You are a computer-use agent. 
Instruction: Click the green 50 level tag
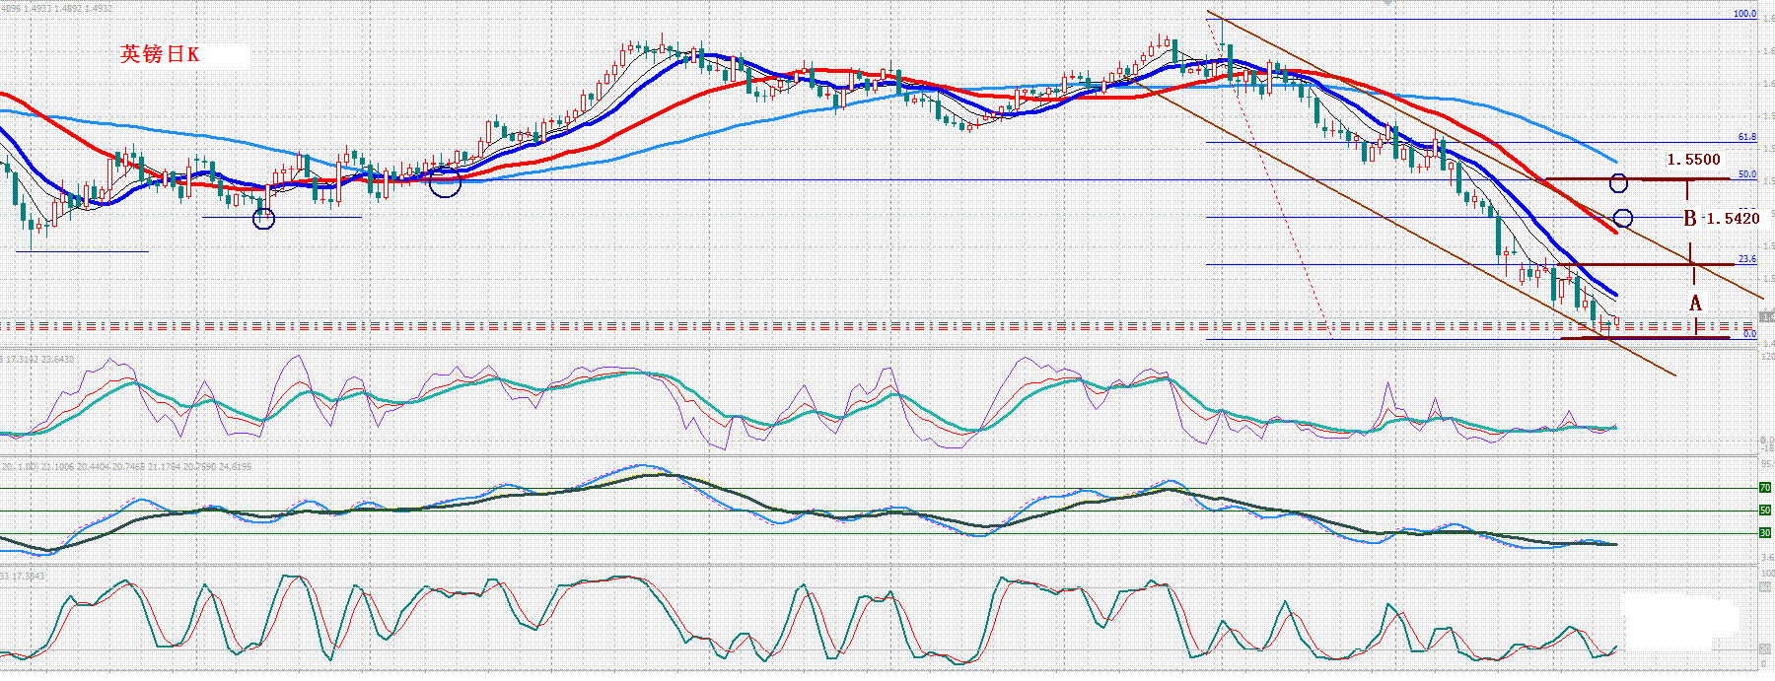(x=1765, y=511)
